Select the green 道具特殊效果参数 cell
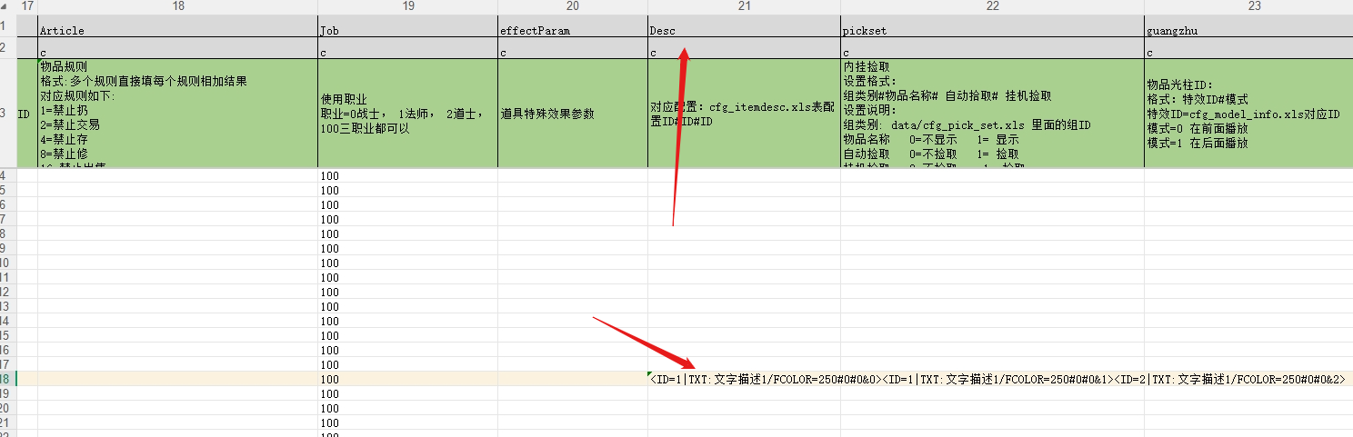Viewport: 1353px width, 437px height. coord(572,114)
